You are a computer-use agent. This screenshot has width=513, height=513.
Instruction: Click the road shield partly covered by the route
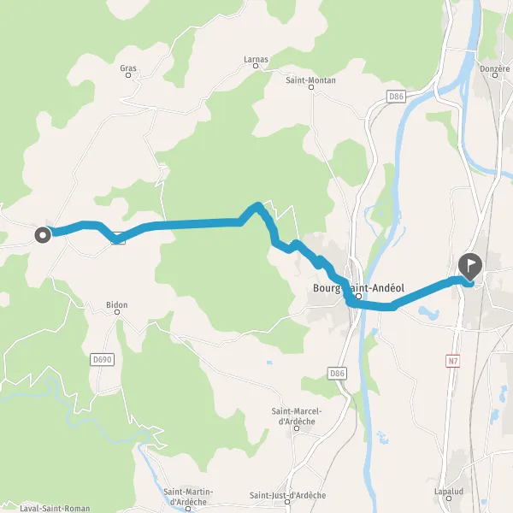coord(118,238)
